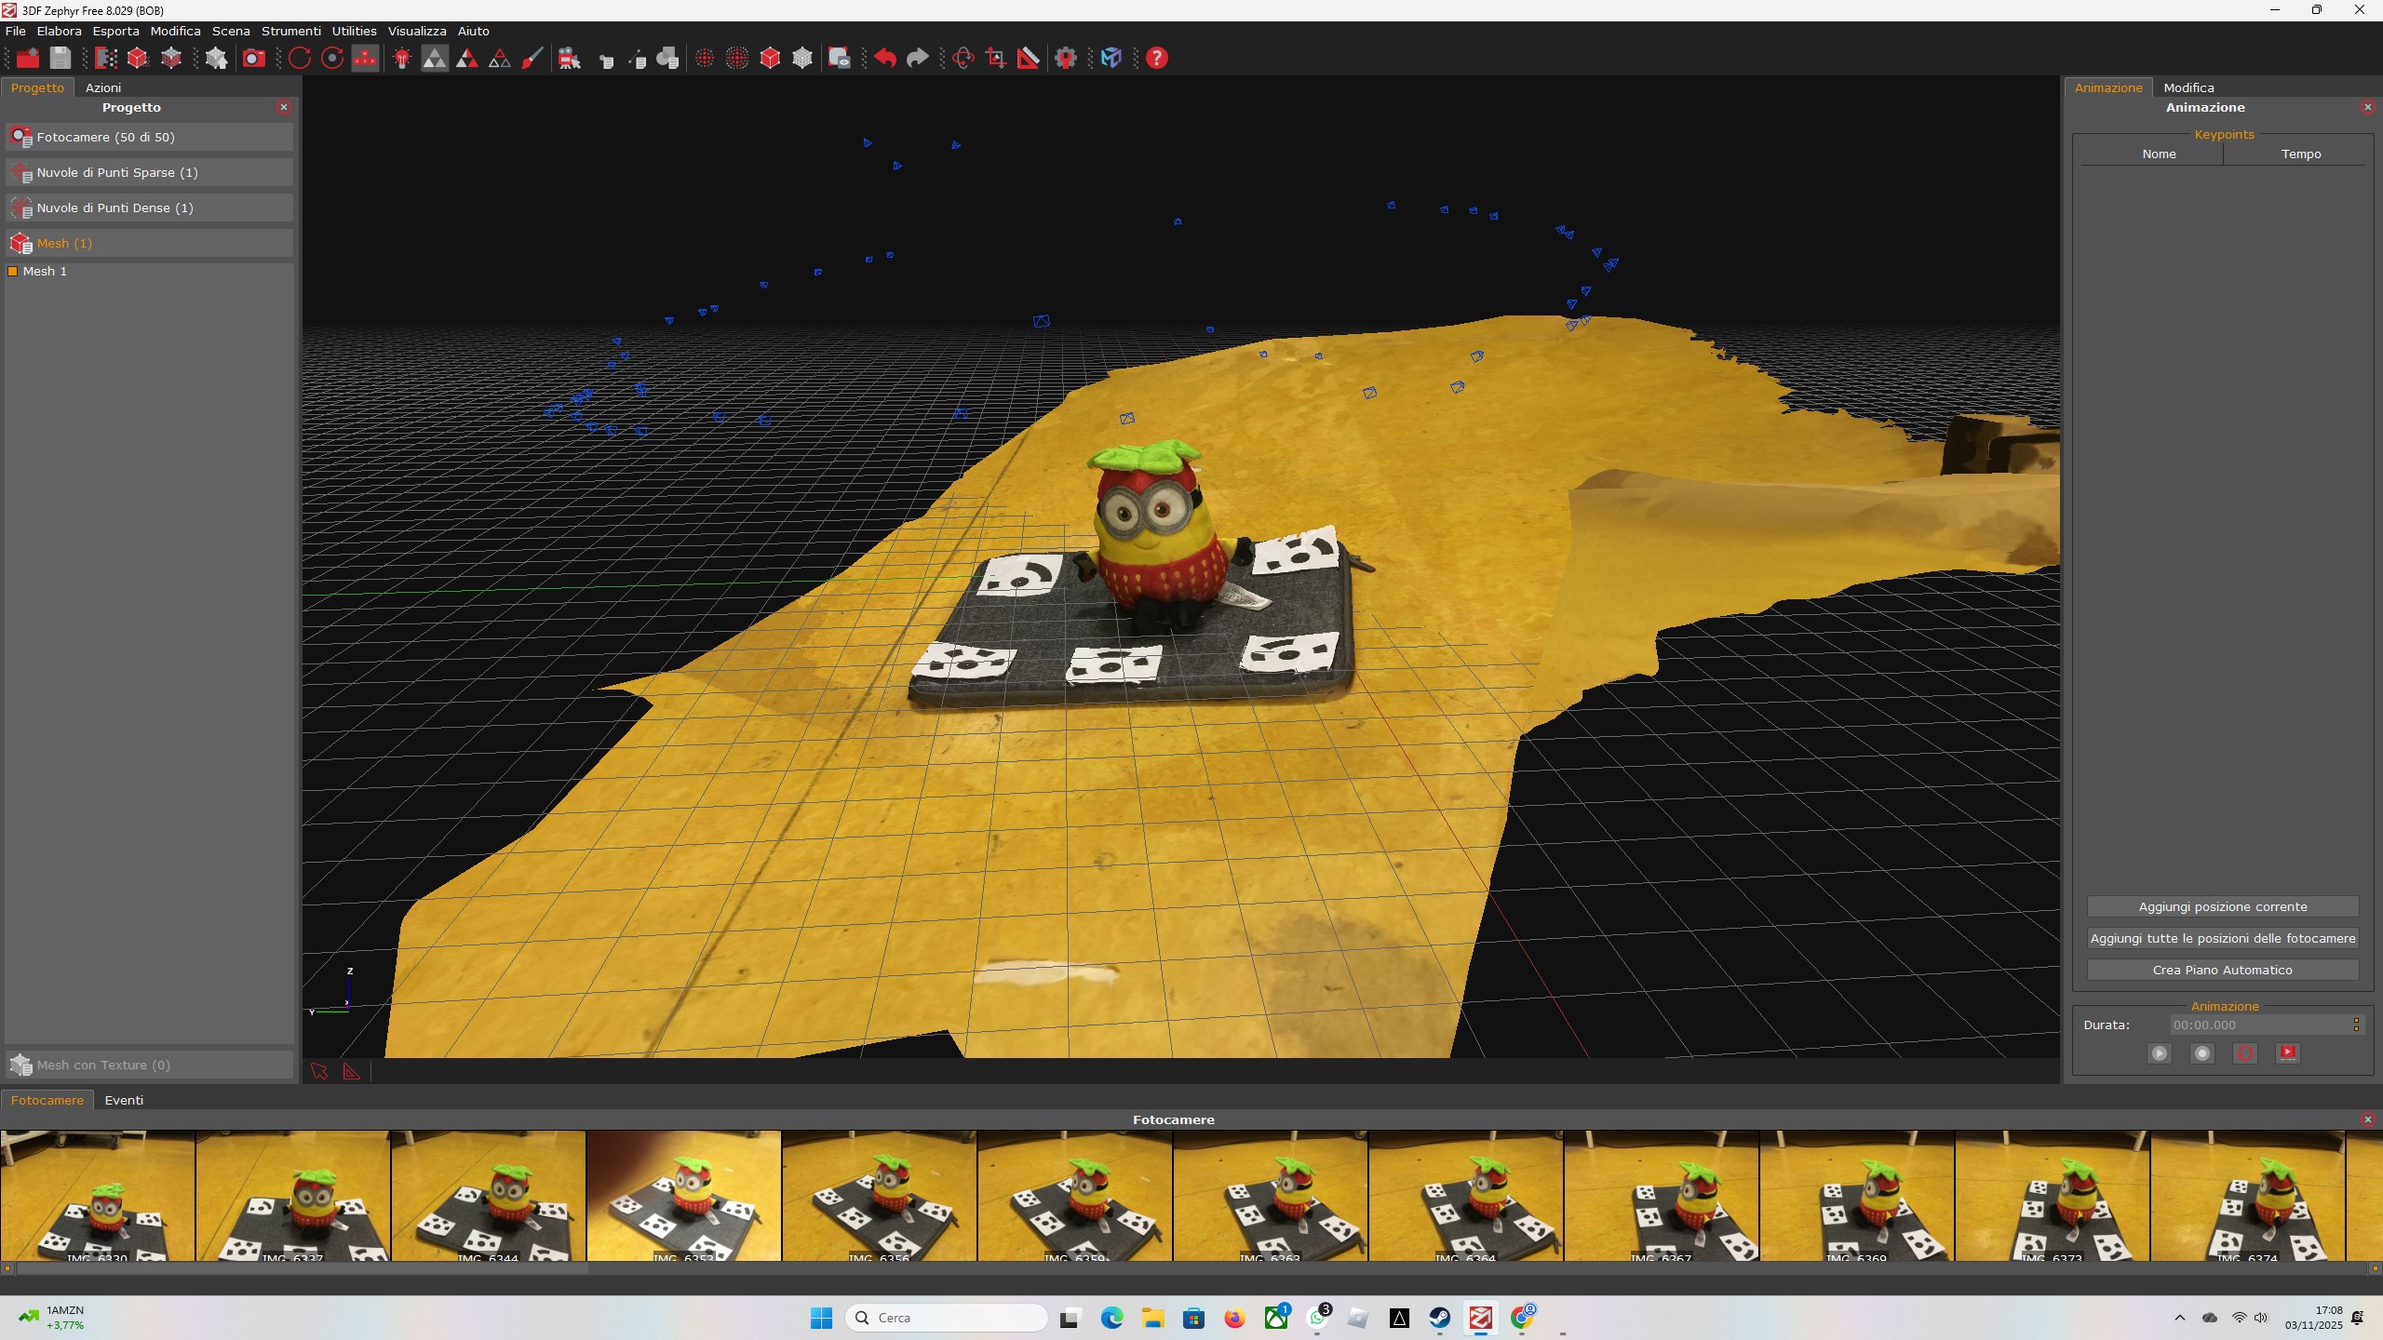Open the settings gear wrench icon

pyautogui.click(x=1065, y=58)
